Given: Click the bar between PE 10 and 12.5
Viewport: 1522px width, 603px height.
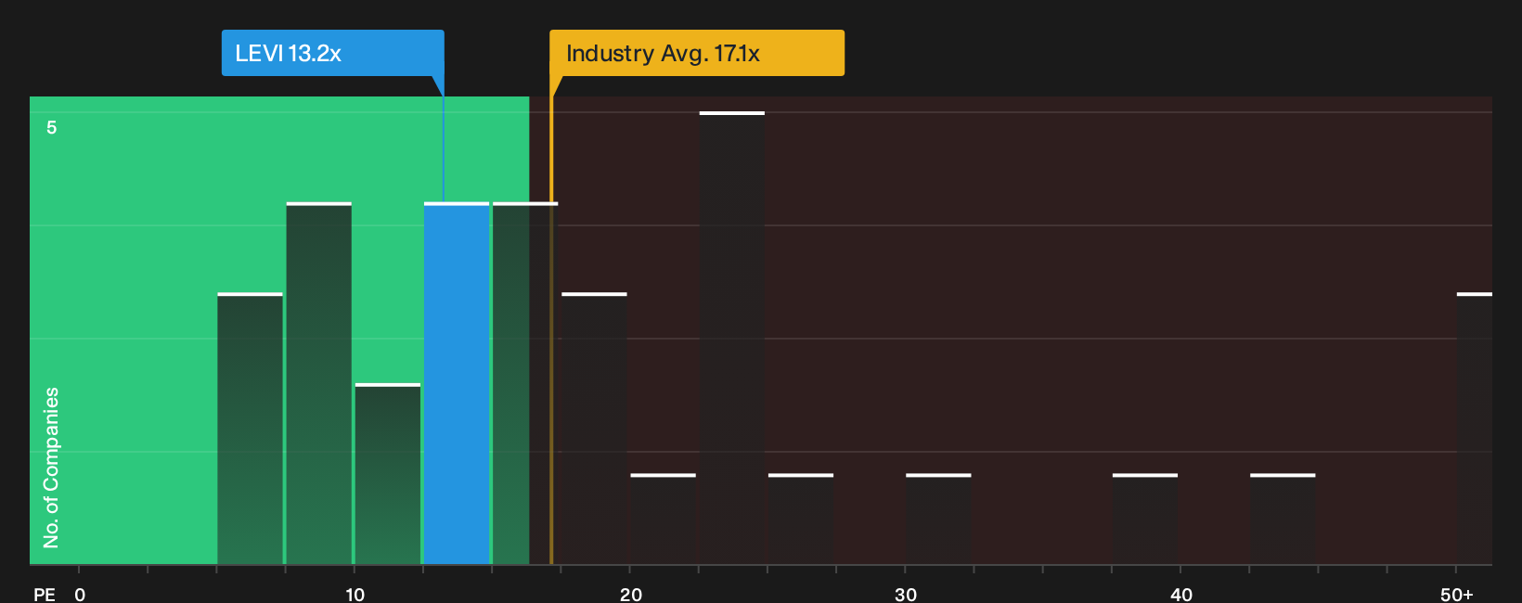Looking at the screenshot, I should [x=388, y=474].
